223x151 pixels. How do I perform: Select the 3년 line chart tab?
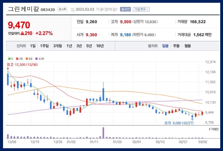[x=79, y=46]
